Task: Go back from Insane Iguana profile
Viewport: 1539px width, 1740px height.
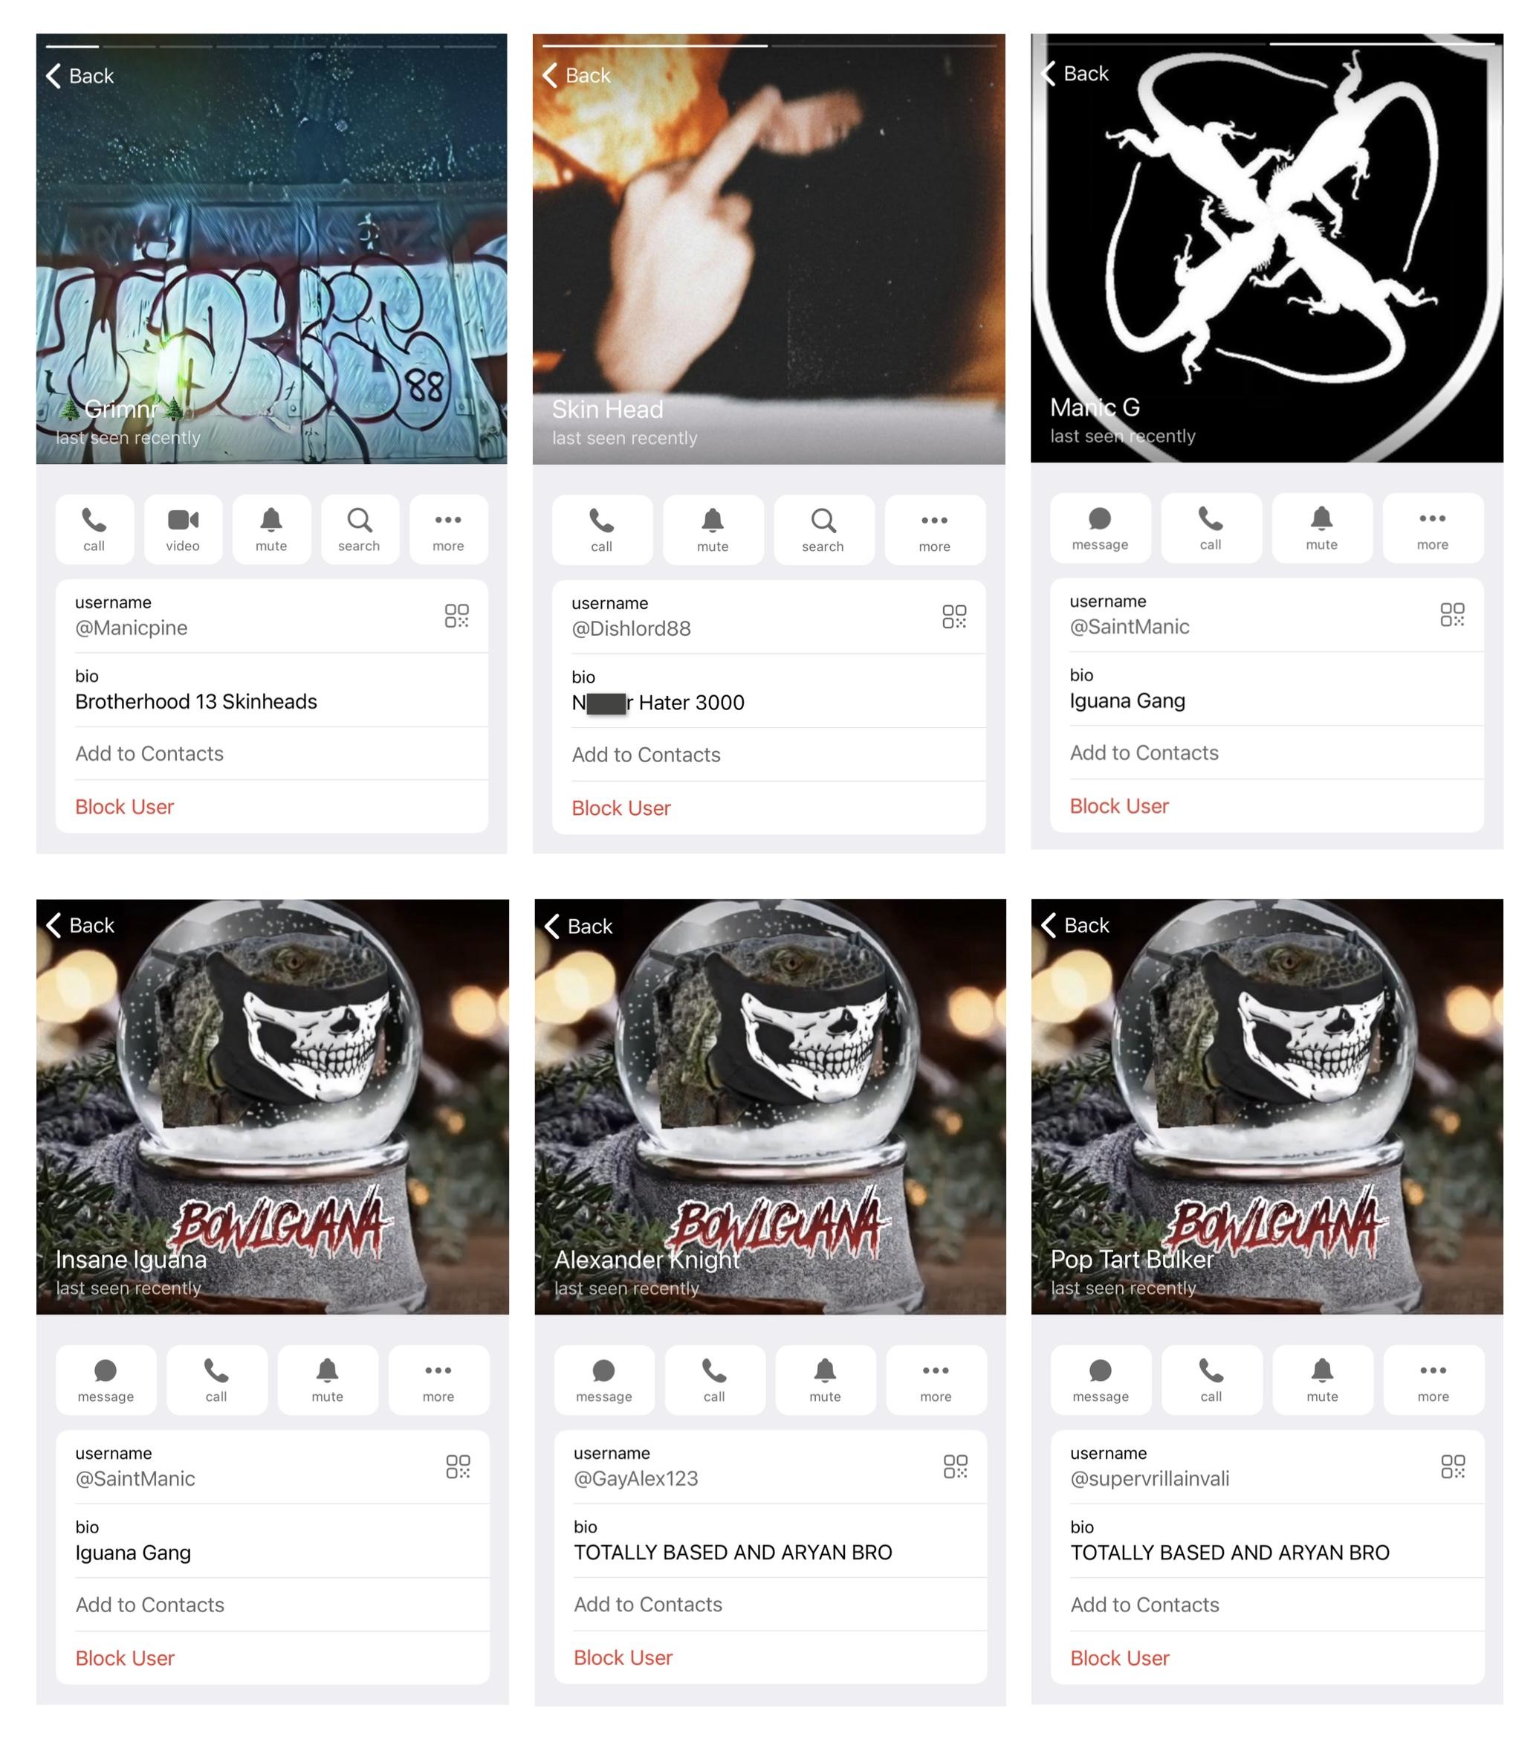Action: [81, 925]
